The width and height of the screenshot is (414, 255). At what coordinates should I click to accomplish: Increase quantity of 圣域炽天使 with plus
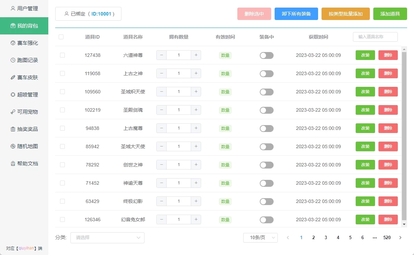pyautogui.click(x=196, y=92)
